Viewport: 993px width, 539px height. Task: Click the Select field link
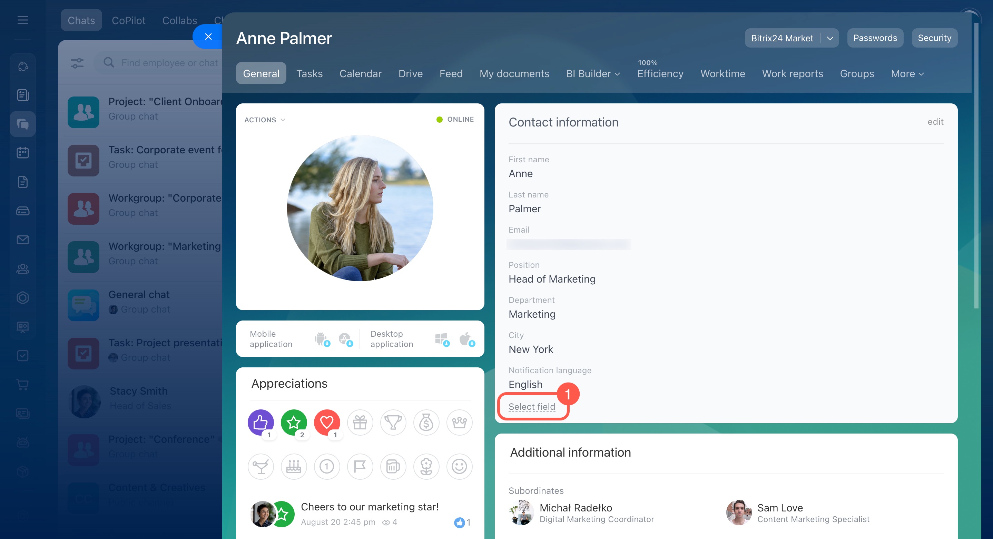tap(532, 407)
